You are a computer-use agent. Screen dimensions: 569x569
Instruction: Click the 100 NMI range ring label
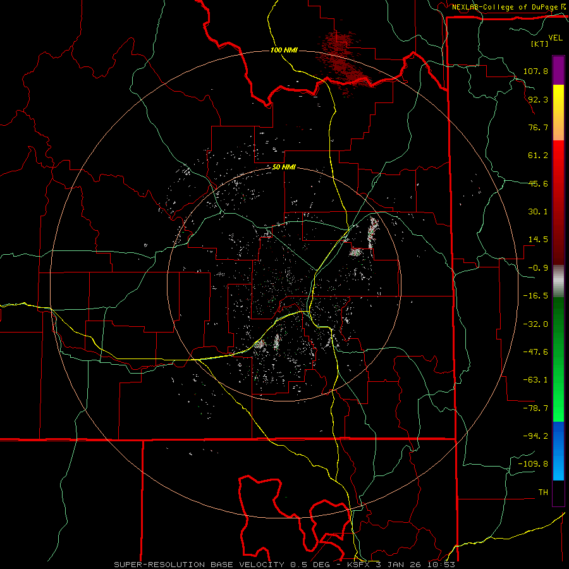[x=284, y=50]
